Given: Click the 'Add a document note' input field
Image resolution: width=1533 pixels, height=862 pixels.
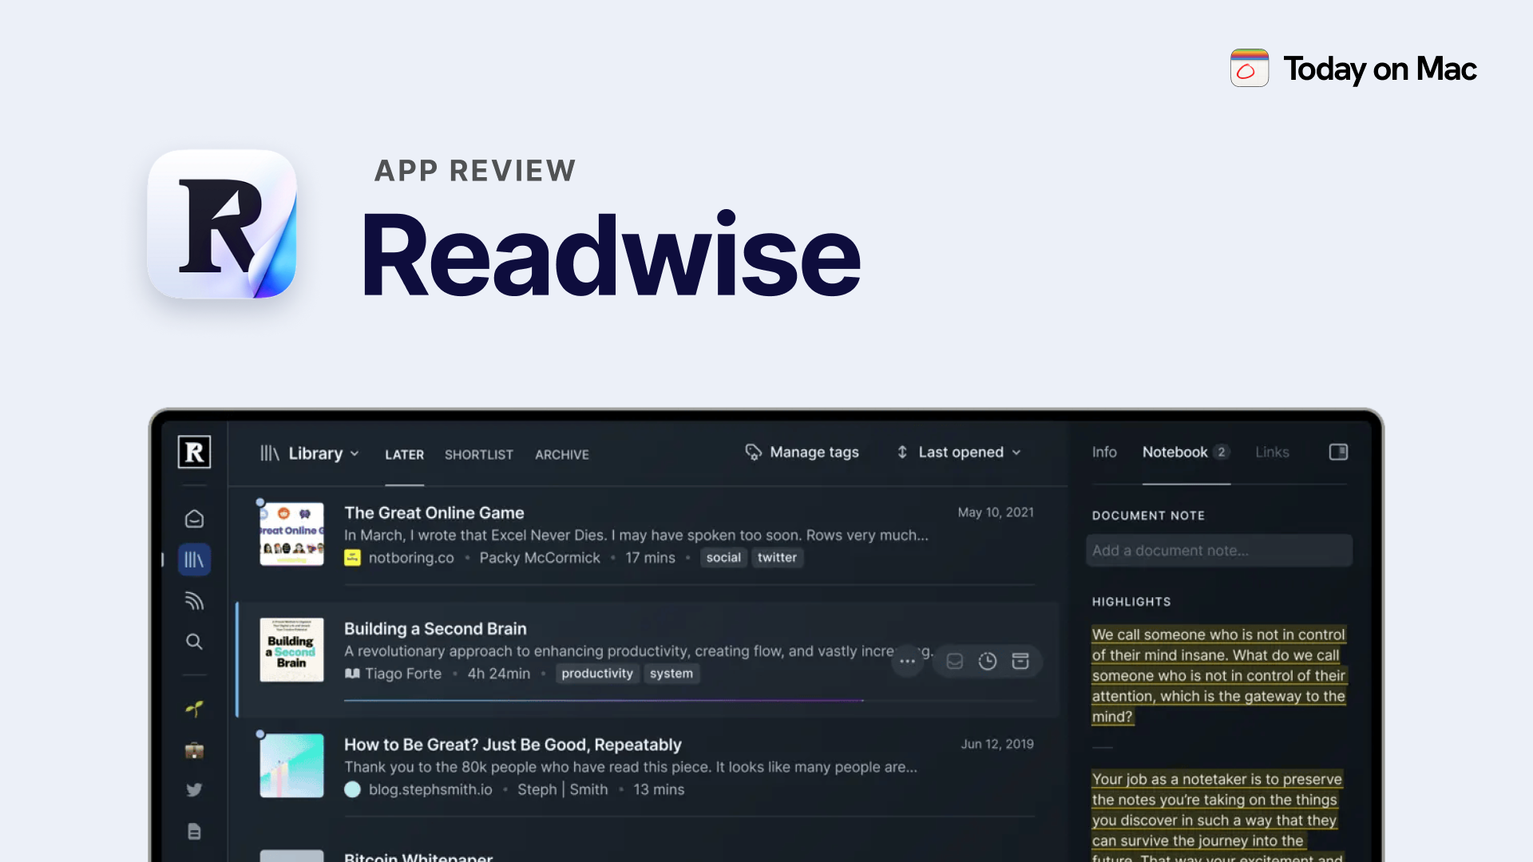Looking at the screenshot, I should tap(1218, 550).
